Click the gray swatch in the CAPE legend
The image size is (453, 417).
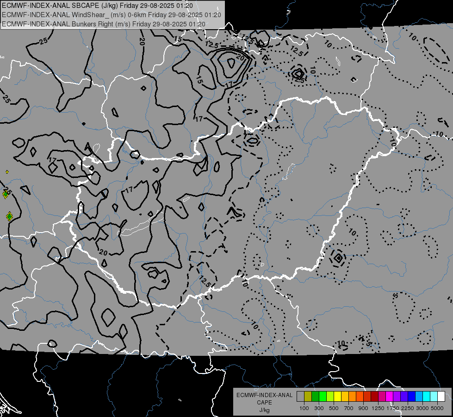[300, 396]
